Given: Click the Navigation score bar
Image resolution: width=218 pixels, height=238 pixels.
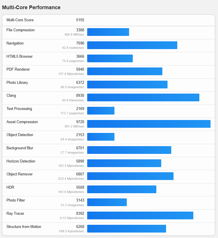Looking at the screenshot, I should pos(132,45).
